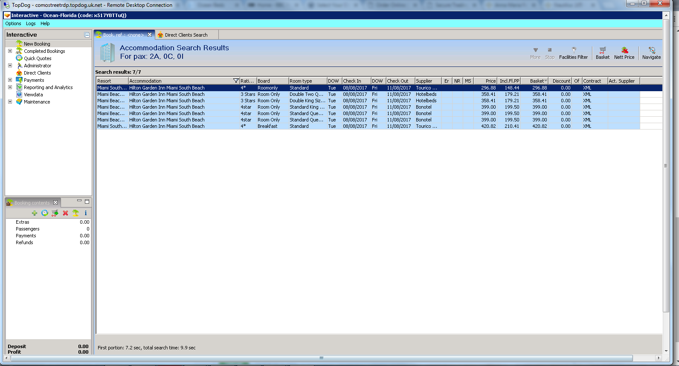
Task: Expand the Reporting and Analytics node
Action: tap(10, 87)
